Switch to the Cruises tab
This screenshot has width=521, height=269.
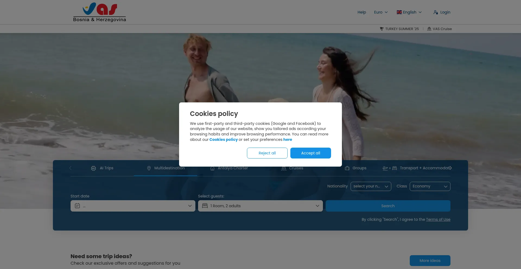[292, 168]
